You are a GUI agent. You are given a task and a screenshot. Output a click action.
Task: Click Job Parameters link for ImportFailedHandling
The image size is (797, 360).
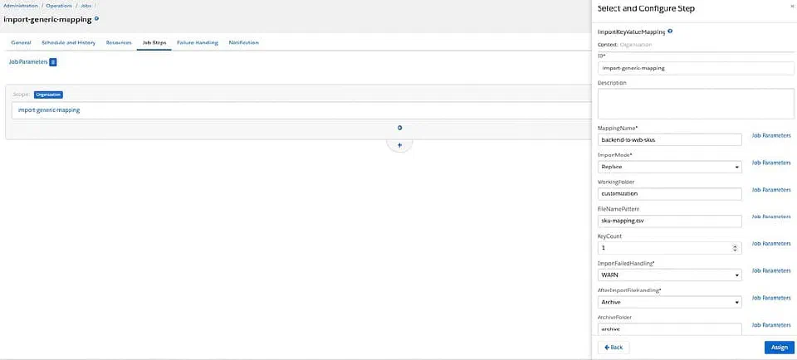pos(771,270)
